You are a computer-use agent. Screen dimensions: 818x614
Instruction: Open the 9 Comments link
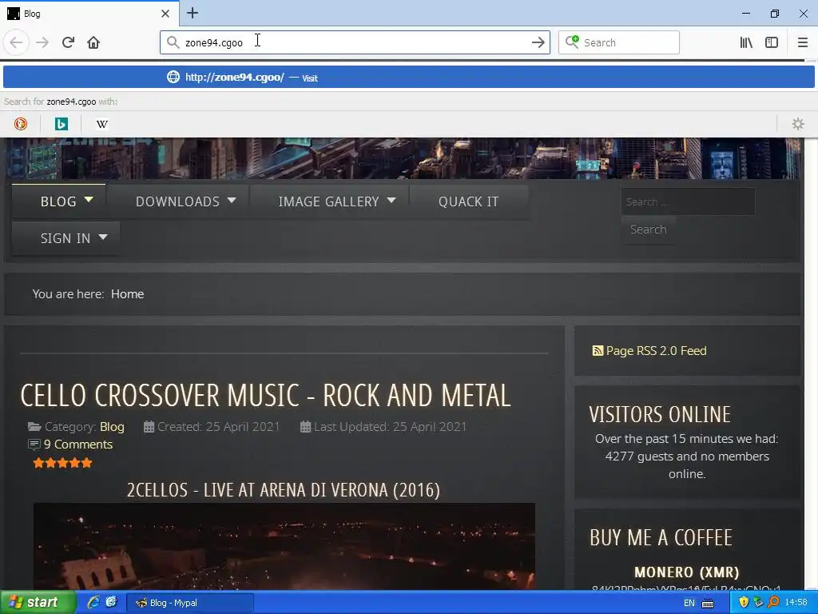tap(78, 445)
